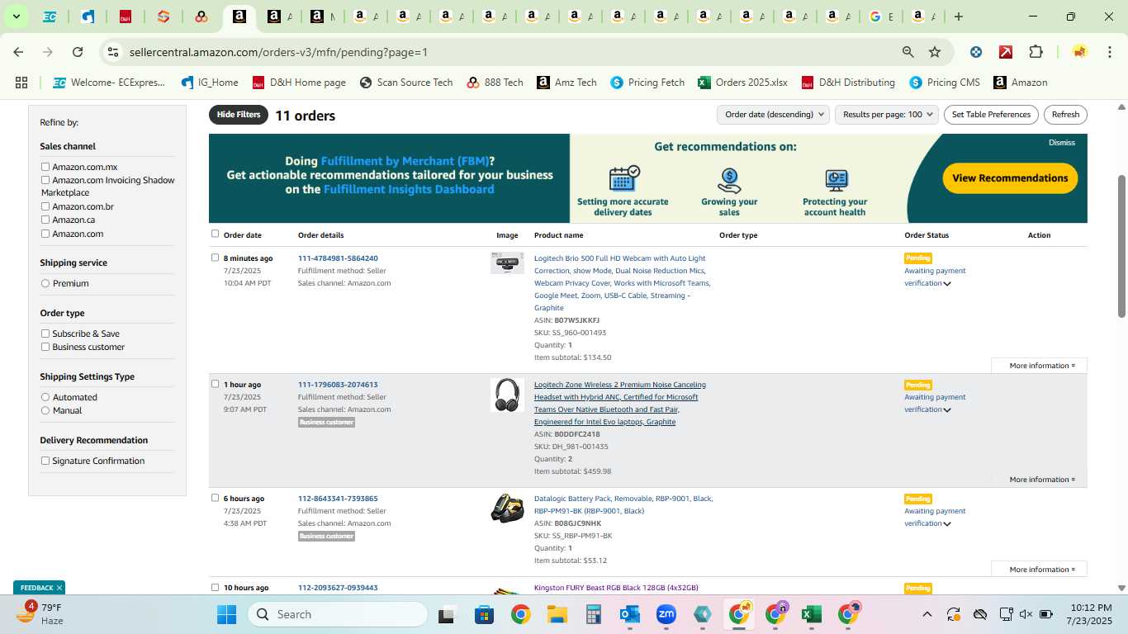Open Task View on the taskbar
The image size is (1128, 634).
coord(448,614)
